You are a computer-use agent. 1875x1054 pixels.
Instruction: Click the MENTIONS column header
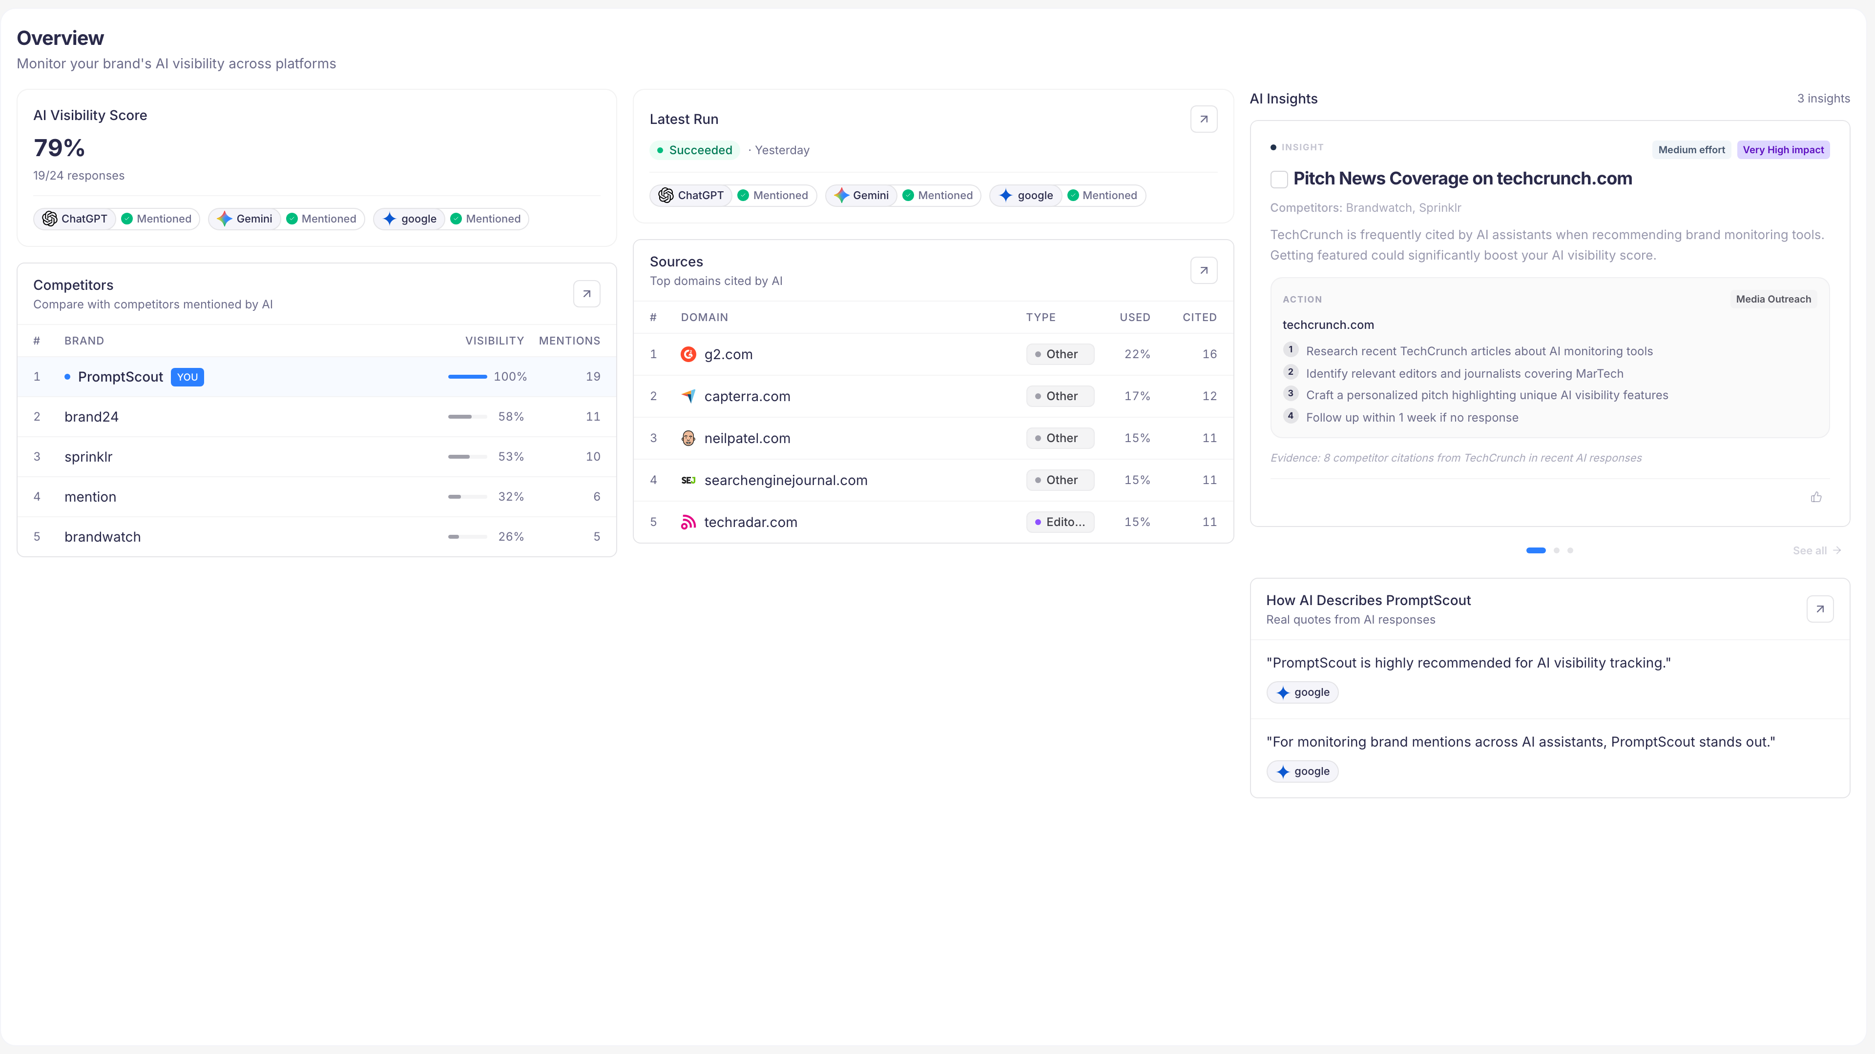pyautogui.click(x=569, y=341)
